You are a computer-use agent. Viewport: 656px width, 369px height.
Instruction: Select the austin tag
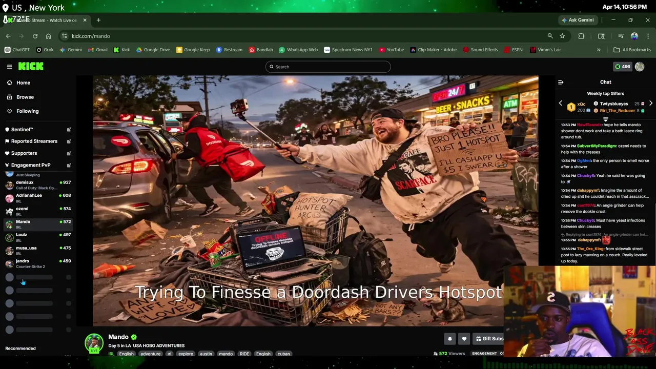(206, 354)
